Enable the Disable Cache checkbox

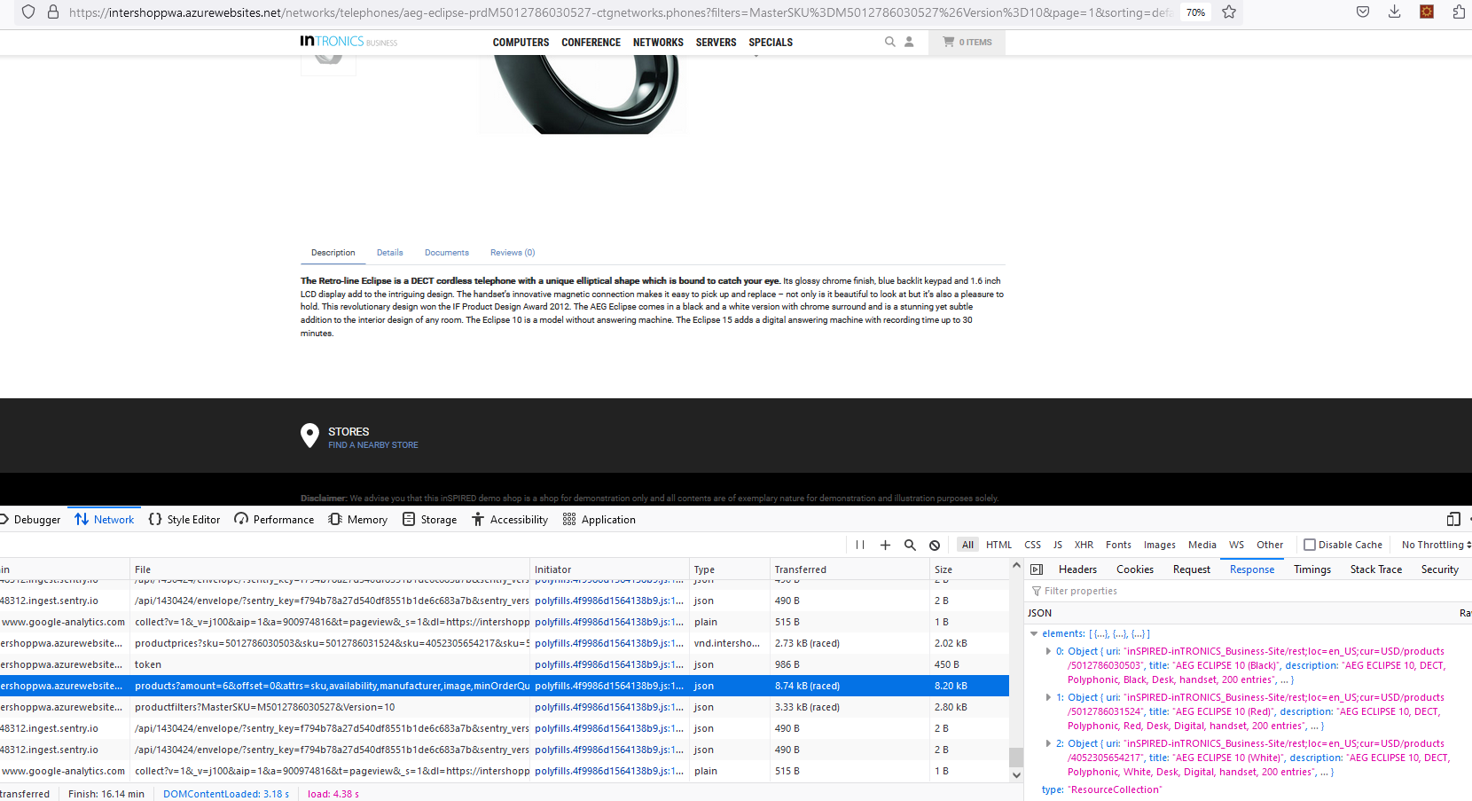point(1309,544)
